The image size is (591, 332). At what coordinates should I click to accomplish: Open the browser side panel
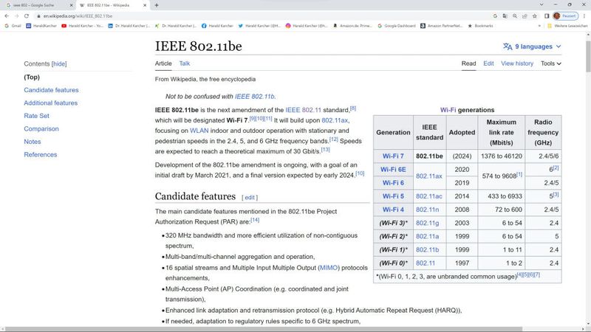coord(547,16)
